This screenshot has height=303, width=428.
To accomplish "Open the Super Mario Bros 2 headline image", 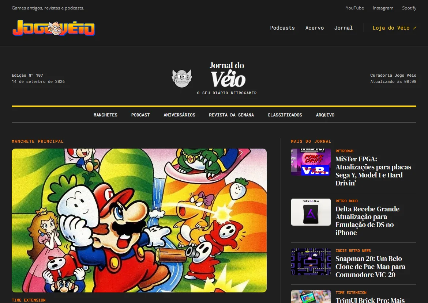I will tap(139, 220).
